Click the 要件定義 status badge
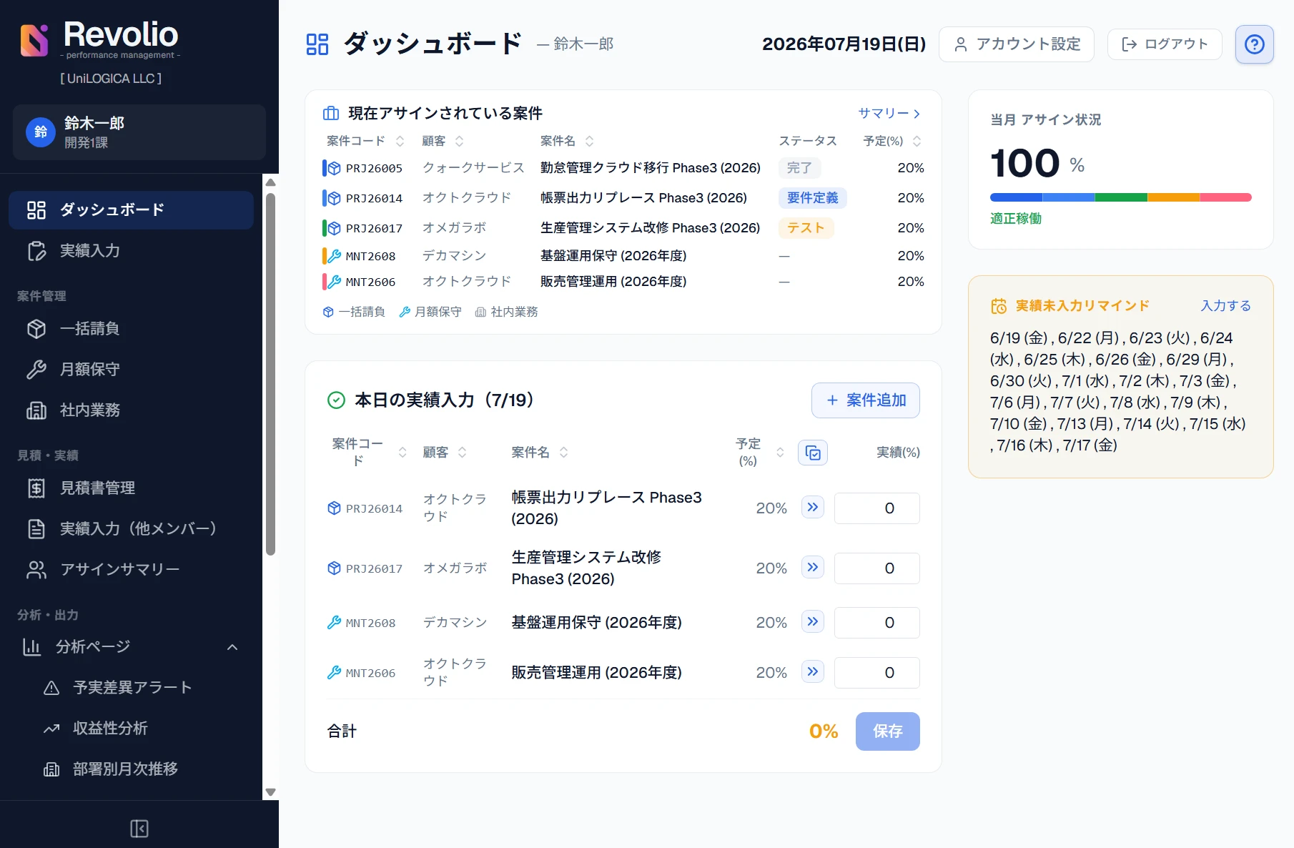Viewport: 1294px width, 848px height. pyautogui.click(x=813, y=198)
